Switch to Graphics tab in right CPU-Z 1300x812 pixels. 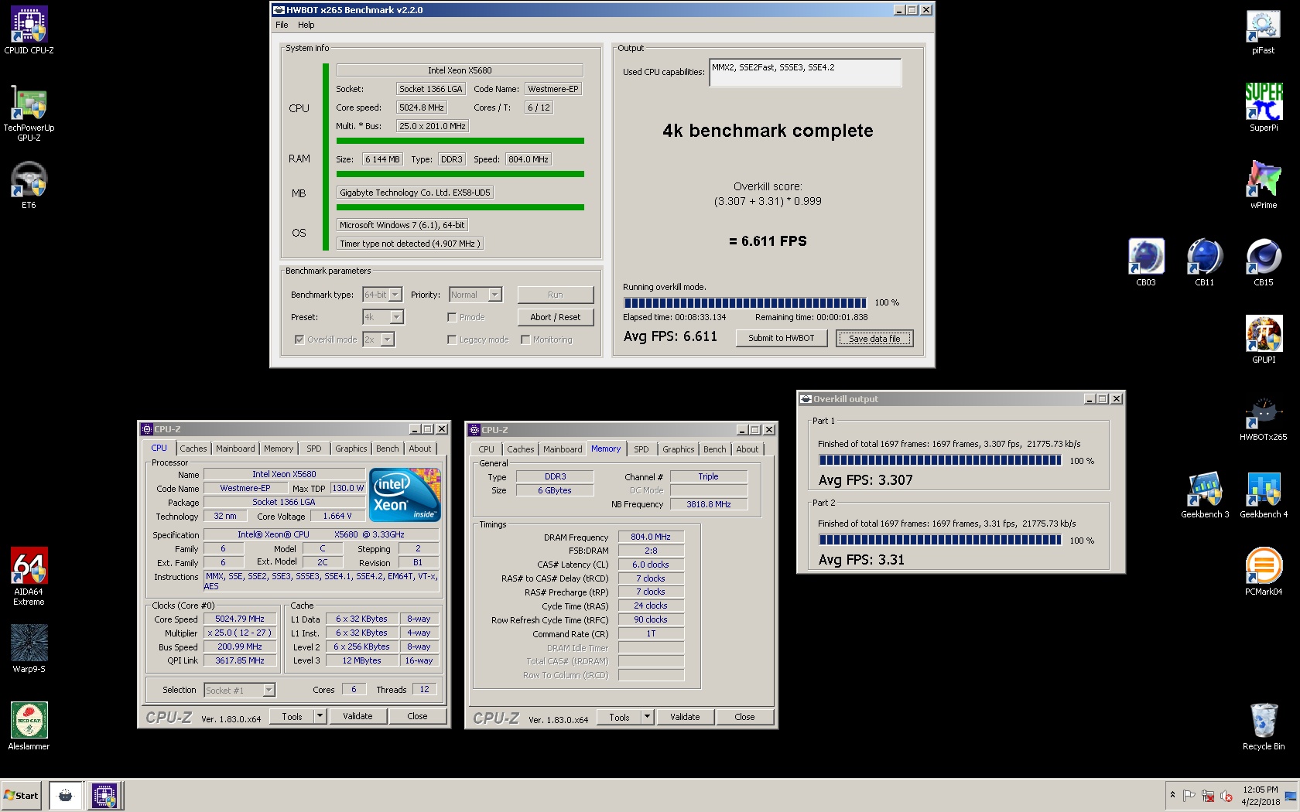tap(679, 449)
